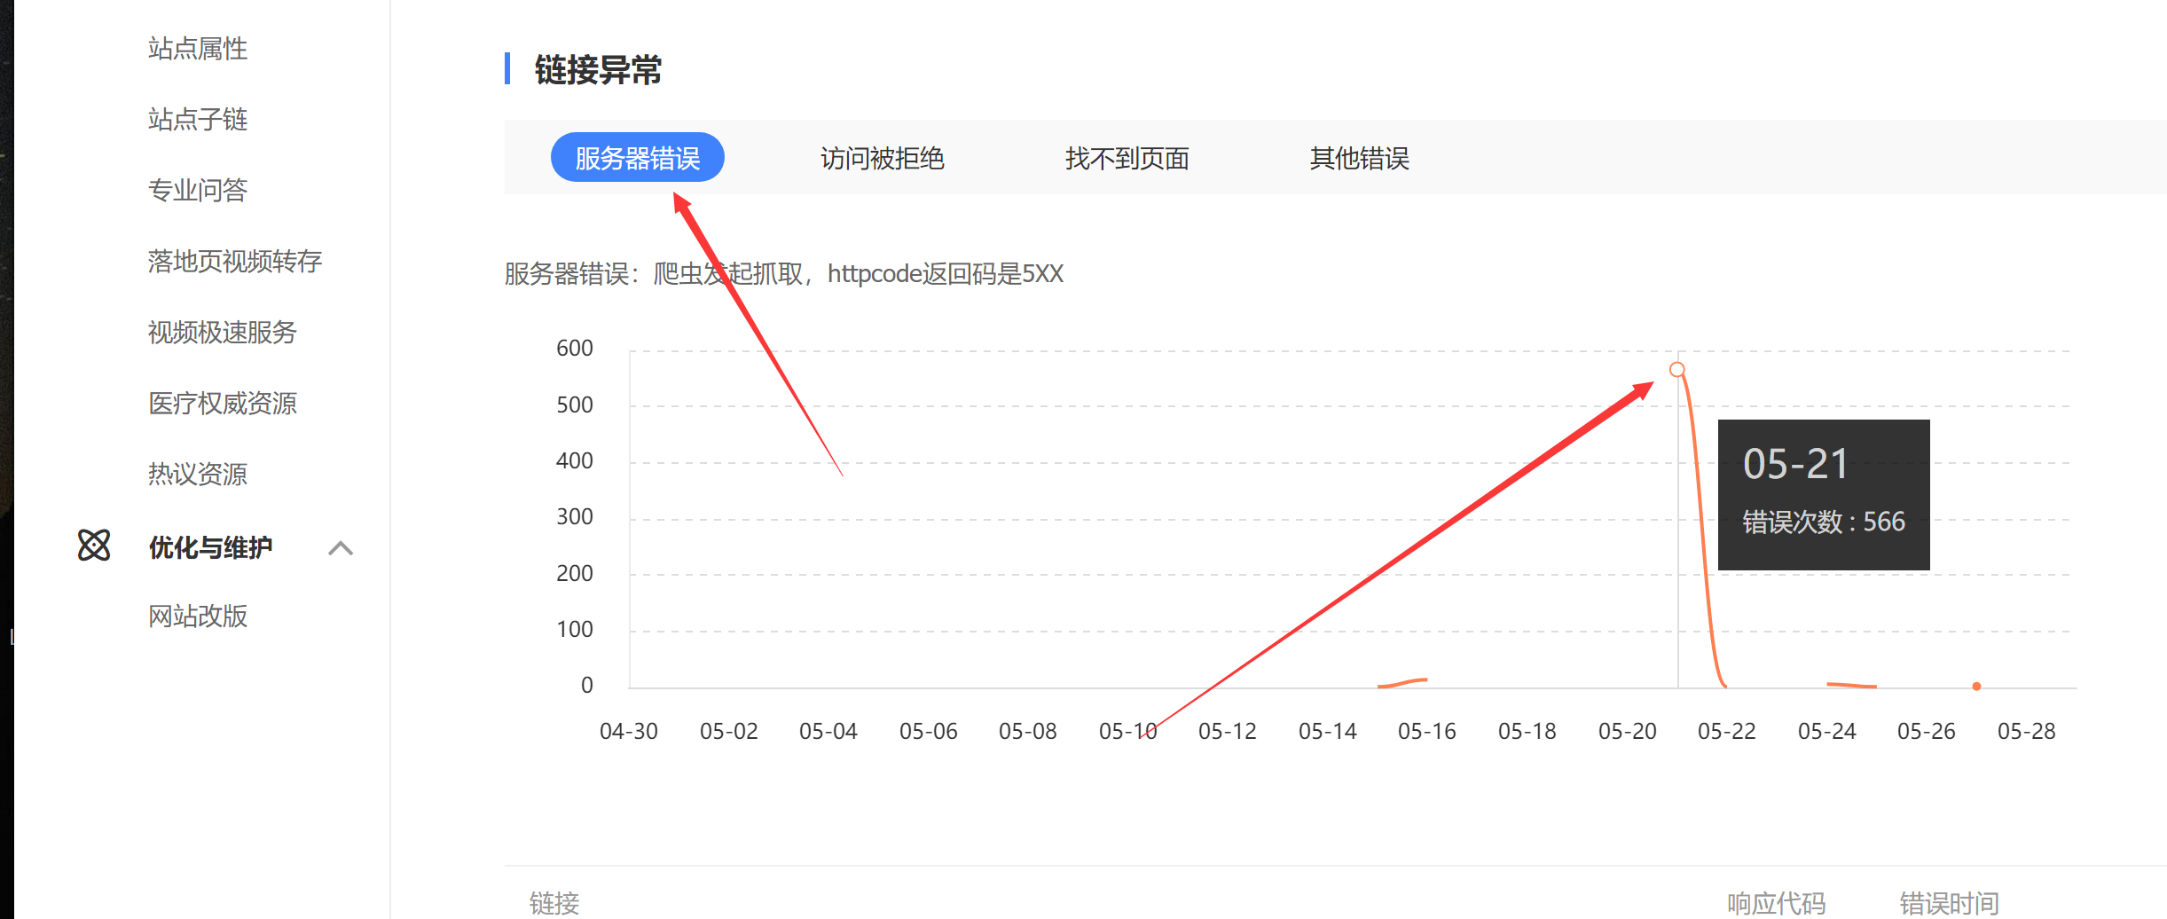Select the 服务器错误 tab
The image size is (2167, 919).
point(637,157)
